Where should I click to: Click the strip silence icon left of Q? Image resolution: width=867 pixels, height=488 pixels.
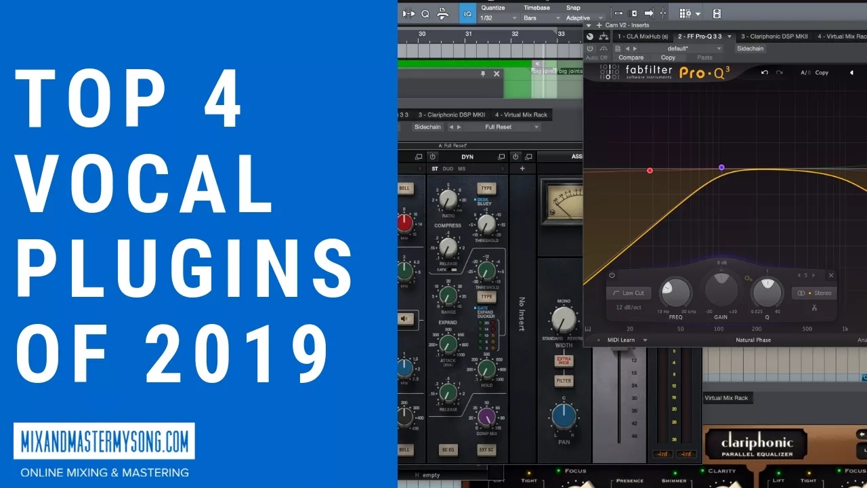click(x=408, y=13)
